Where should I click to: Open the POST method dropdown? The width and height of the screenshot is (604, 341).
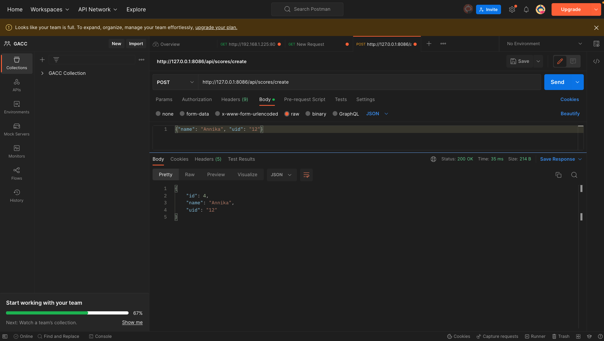(x=175, y=82)
